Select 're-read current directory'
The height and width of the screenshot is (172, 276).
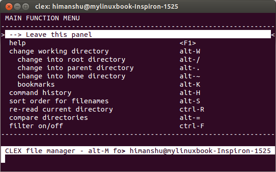pyautogui.click(x=61, y=109)
